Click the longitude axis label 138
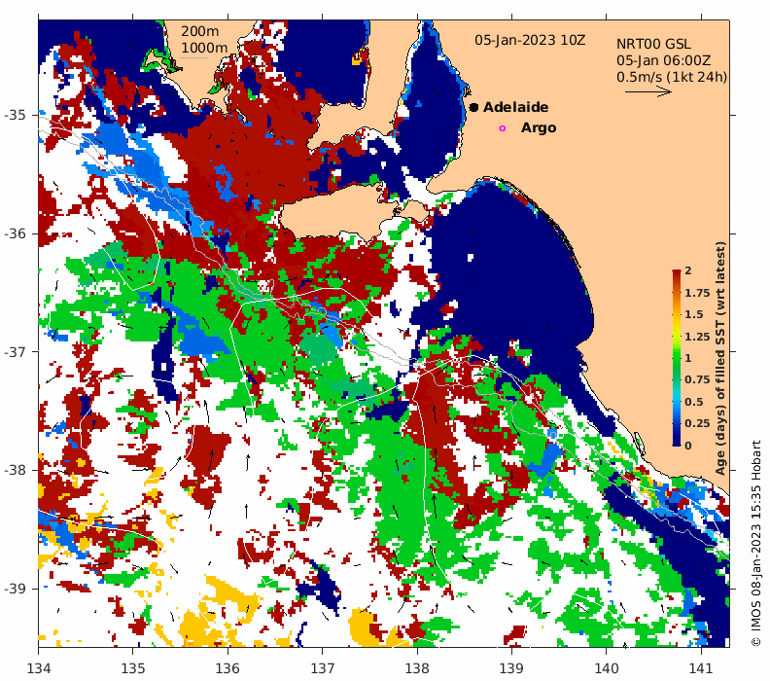 (417, 668)
